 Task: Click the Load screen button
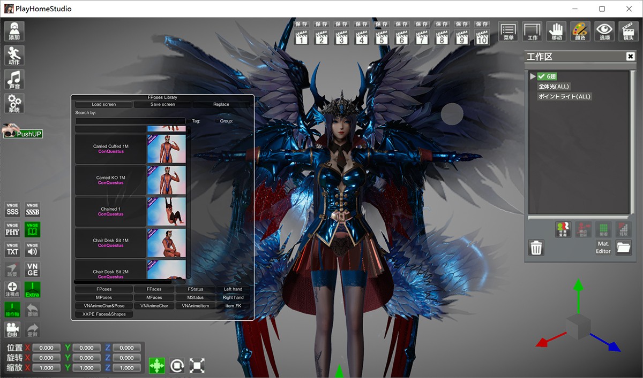[104, 104]
